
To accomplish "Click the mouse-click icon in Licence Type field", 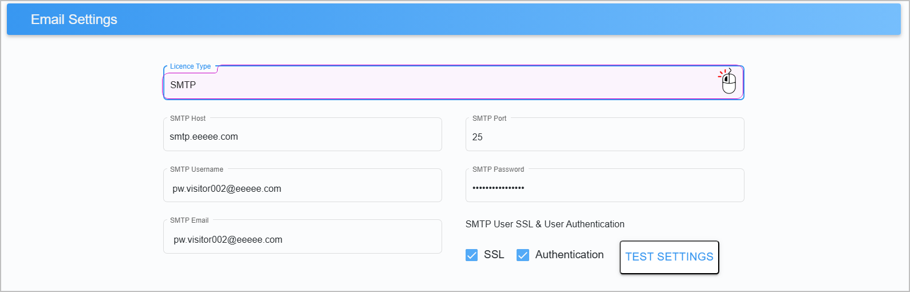I will click(728, 81).
